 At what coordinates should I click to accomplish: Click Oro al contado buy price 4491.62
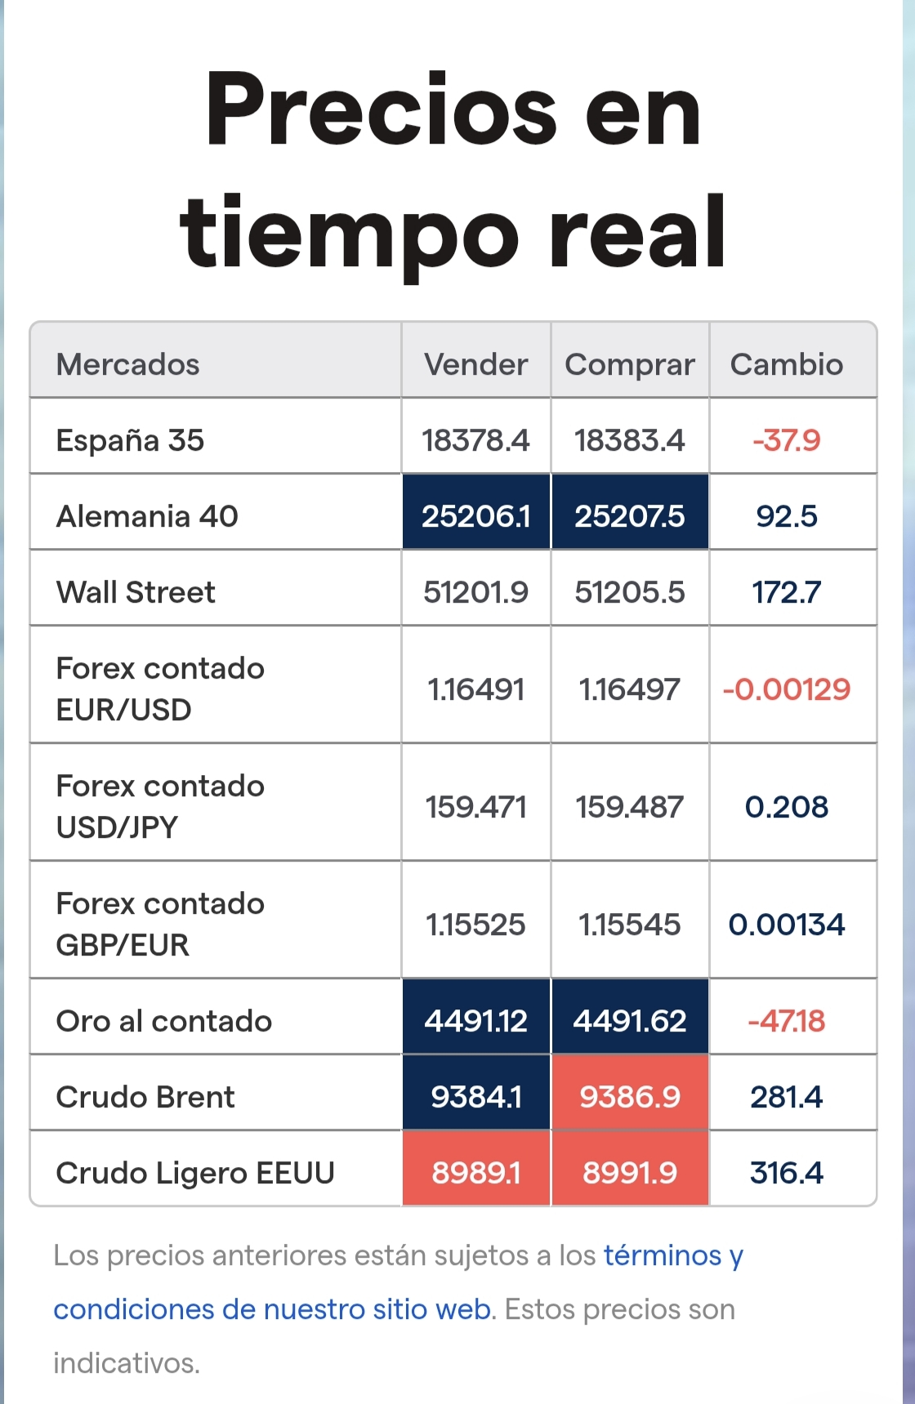point(630,1021)
